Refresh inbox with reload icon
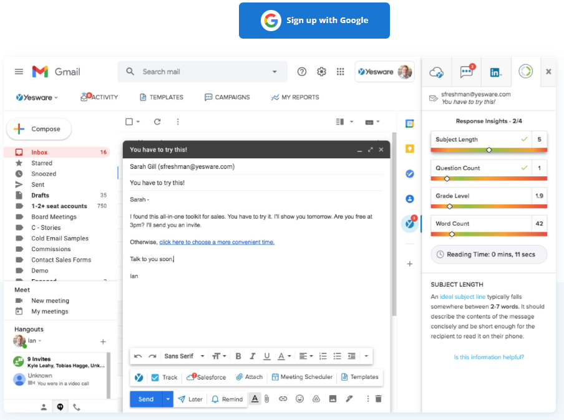Image resolution: width=564 pixels, height=420 pixels. tap(157, 122)
